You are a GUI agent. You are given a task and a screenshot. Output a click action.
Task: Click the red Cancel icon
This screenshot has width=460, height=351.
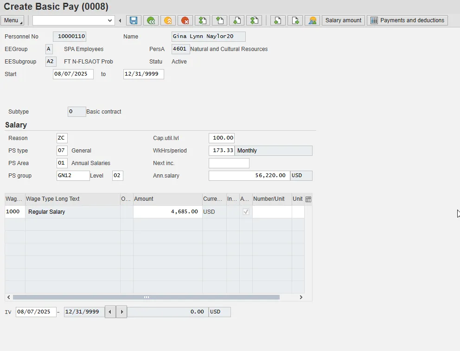185,20
